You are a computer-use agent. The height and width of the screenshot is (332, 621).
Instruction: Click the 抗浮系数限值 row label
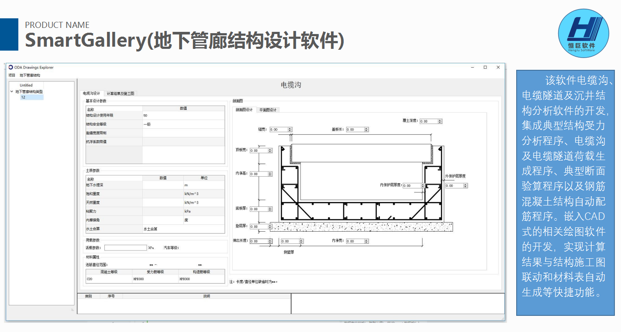point(96,142)
